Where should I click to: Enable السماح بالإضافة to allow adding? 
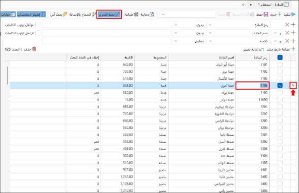pyautogui.click(x=83, y=14)
